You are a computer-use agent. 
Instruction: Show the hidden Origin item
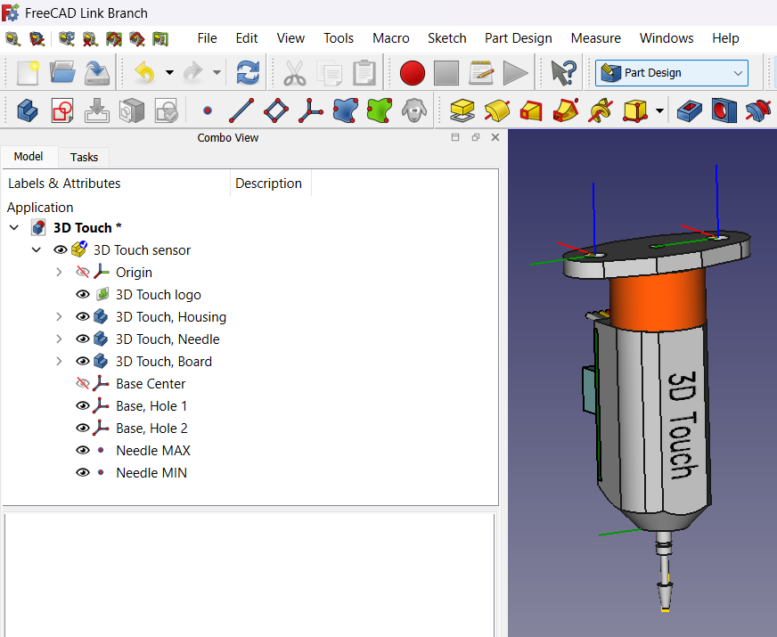click(83, 272)
